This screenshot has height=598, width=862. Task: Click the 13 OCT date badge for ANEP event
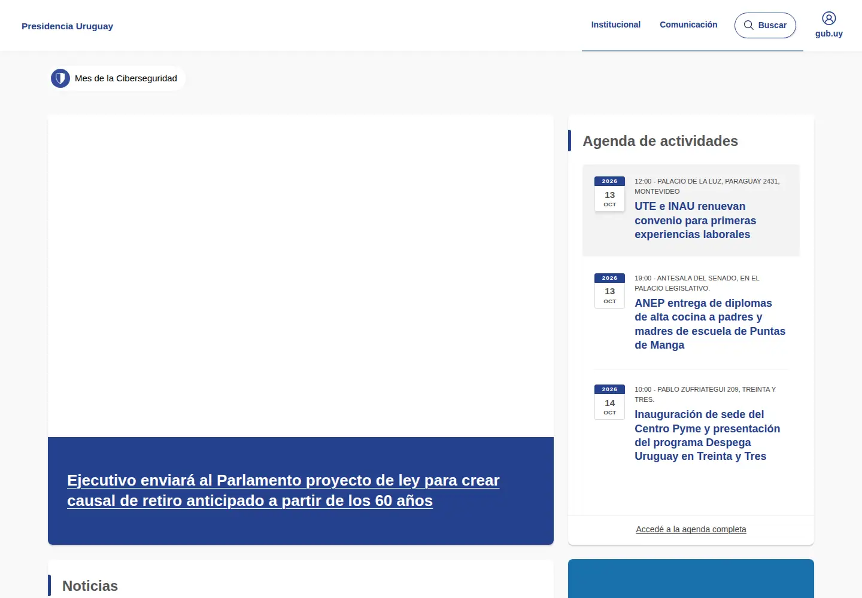609,291
